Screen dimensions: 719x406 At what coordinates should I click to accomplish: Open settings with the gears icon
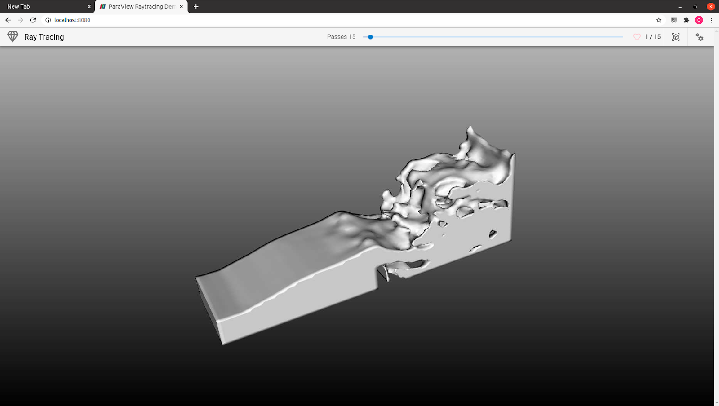click(700, 37)
